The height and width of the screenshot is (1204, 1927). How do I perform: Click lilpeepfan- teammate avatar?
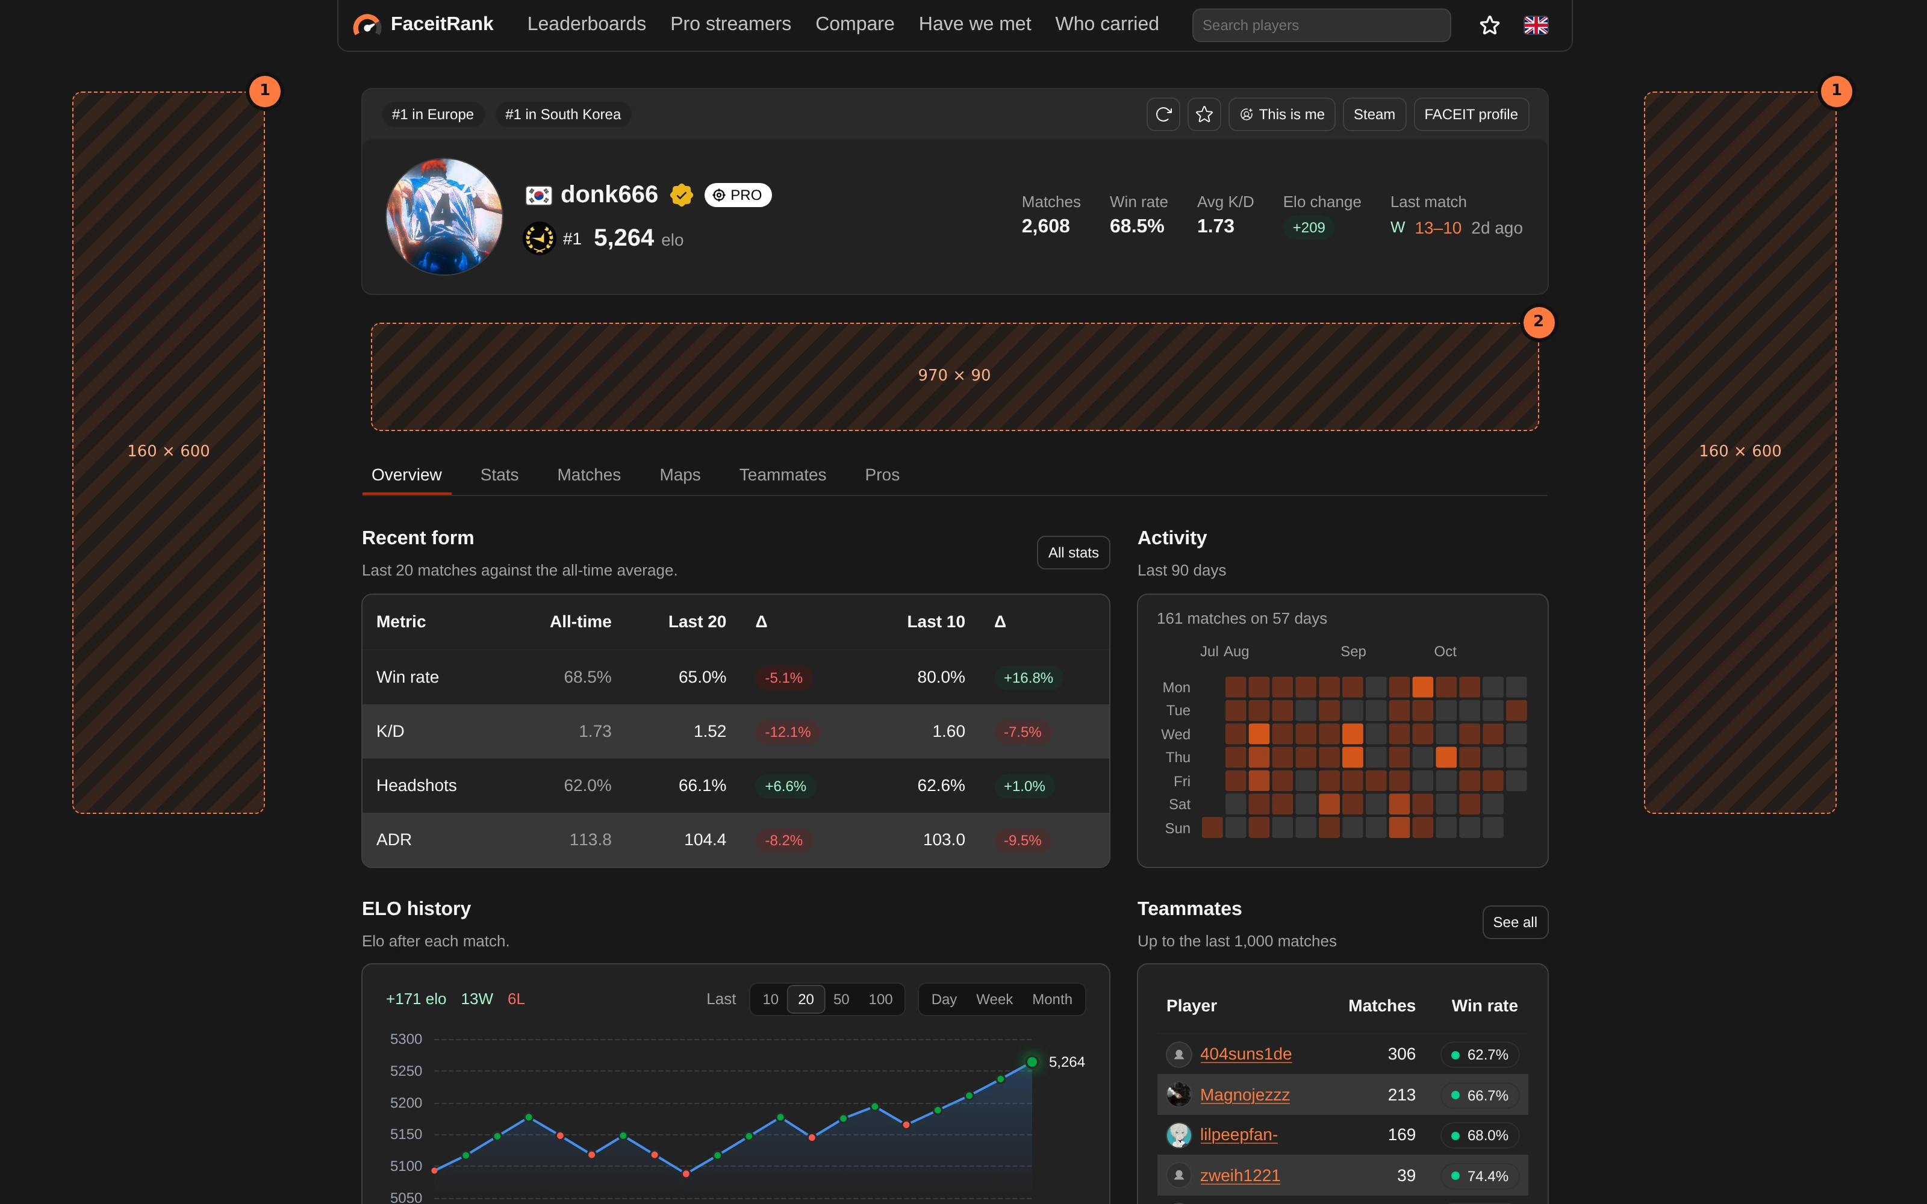[1178, 1135]
